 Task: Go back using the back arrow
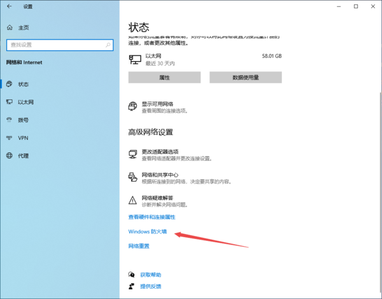pos(10,6)
